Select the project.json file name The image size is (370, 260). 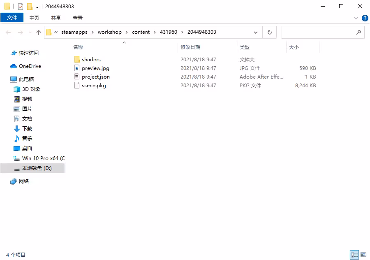coord(96,77)
